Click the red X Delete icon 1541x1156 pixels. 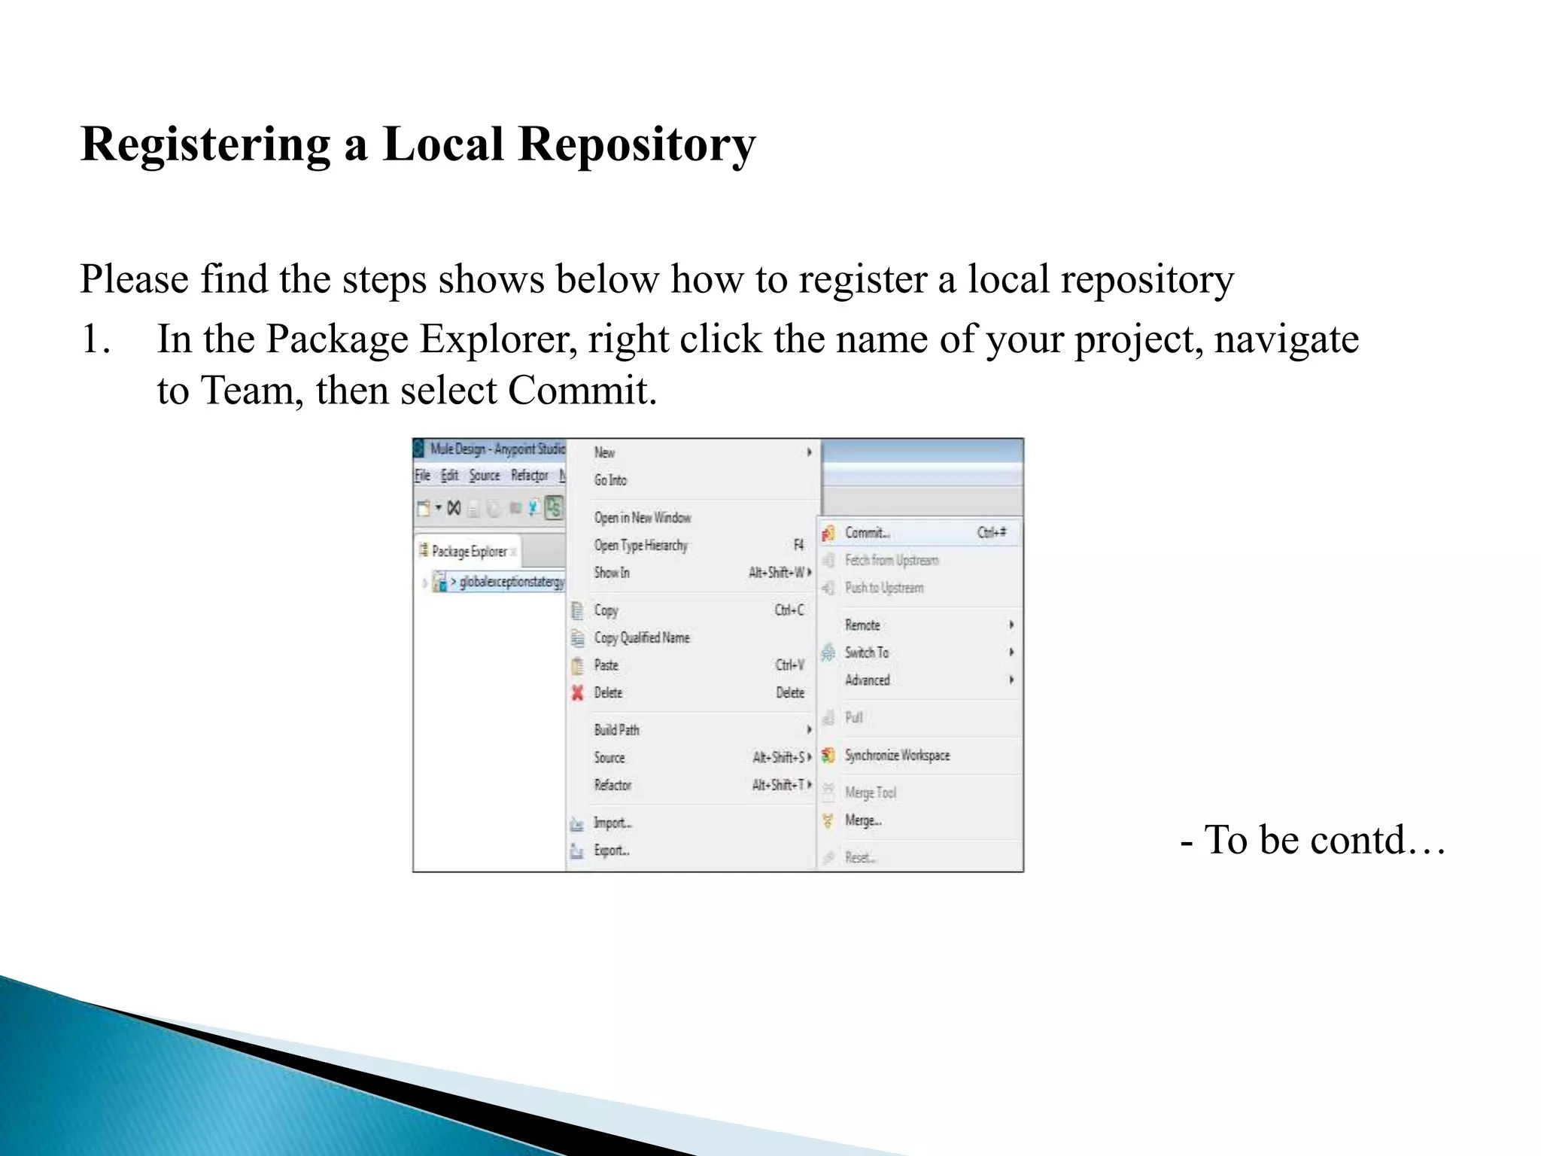[x=577, y=692]
